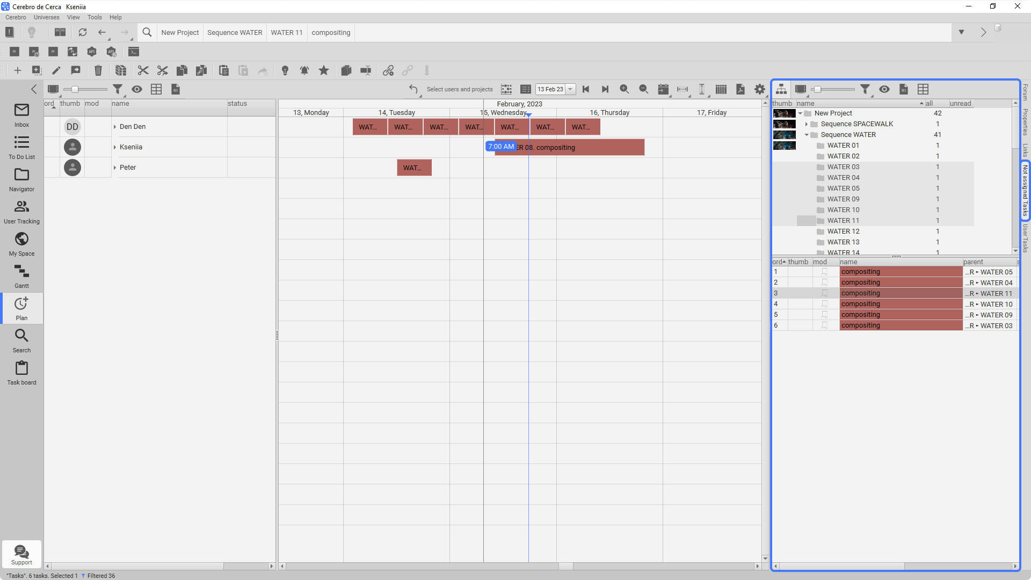Click the terminal console icon
Screen dimensions: 1031x580
coord(134,52)
